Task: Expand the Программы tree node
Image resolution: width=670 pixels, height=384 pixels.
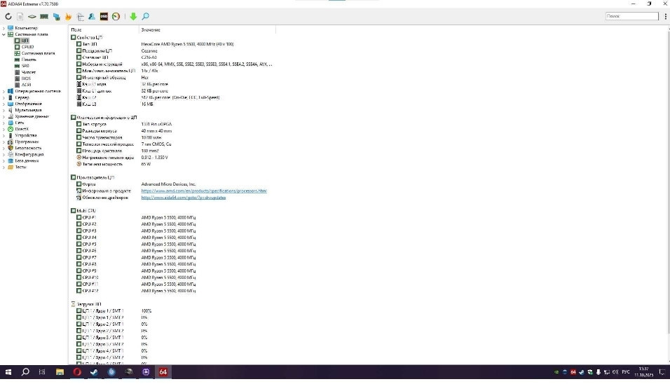Action: (x=4, y=142)
